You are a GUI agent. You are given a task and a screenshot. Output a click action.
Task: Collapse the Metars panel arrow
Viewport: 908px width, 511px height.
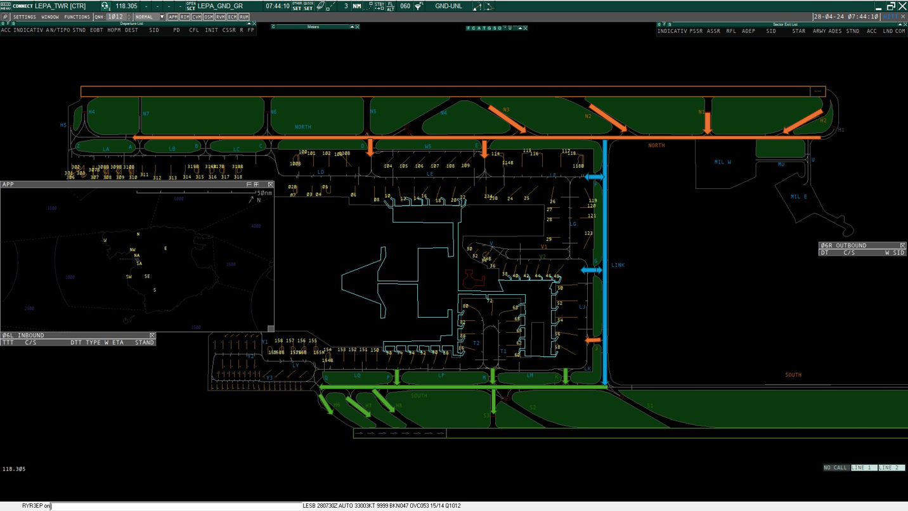click(352, 27)
